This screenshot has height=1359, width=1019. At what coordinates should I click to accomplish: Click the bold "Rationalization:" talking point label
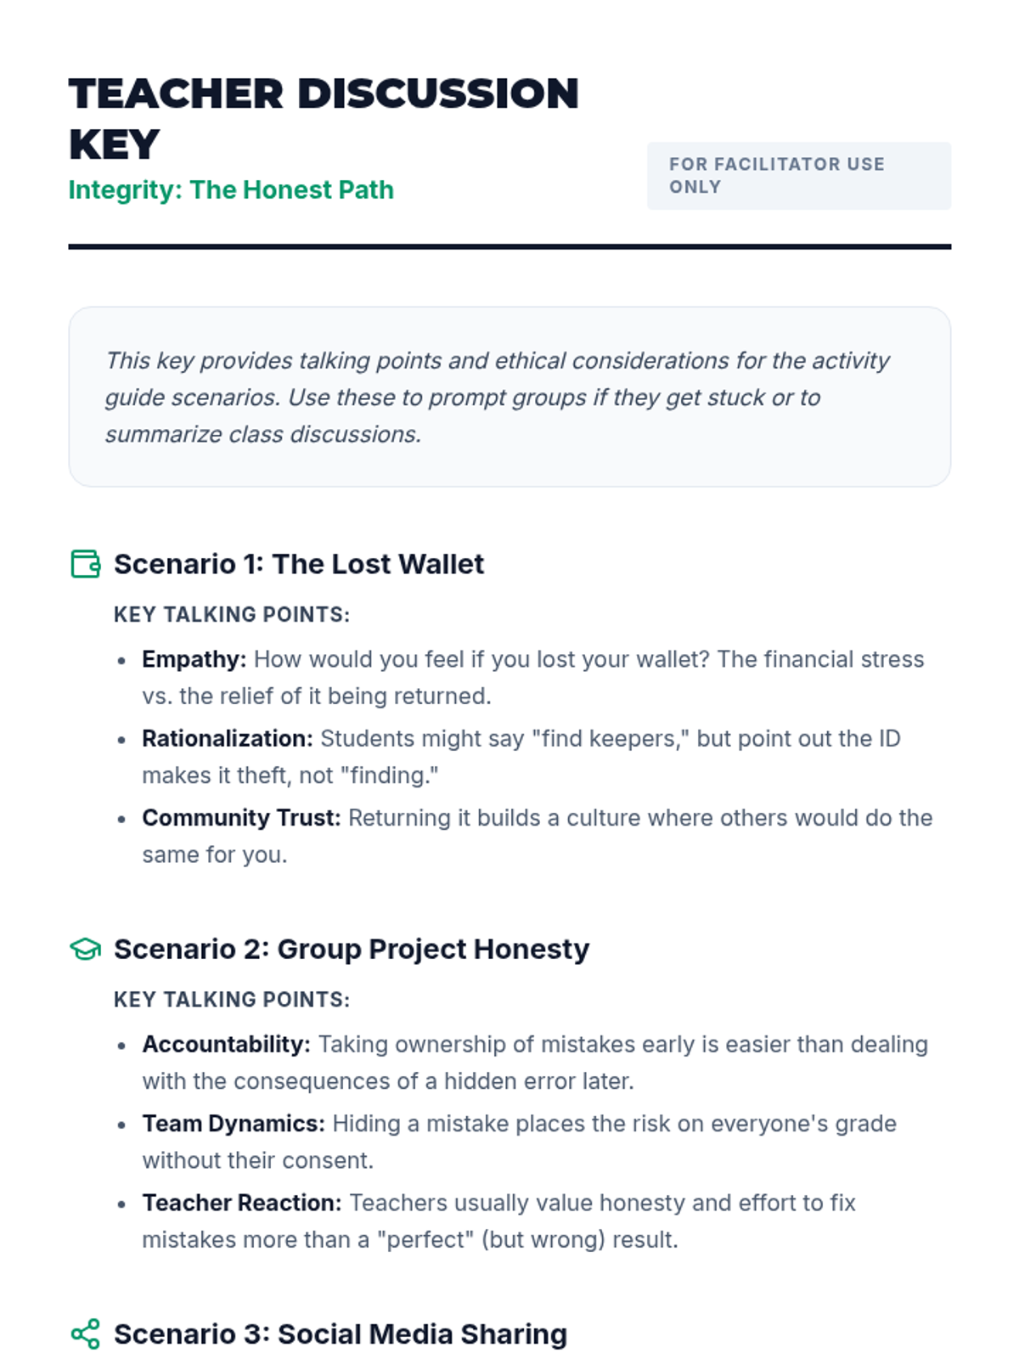tap(227, 738)
